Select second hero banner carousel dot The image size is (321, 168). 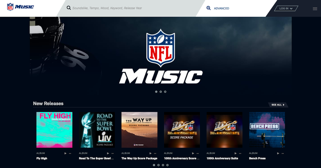point(161,92)
